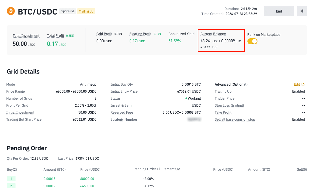Click the Grid Profit link
313x194 pixels.
click(x=104, y=34)
